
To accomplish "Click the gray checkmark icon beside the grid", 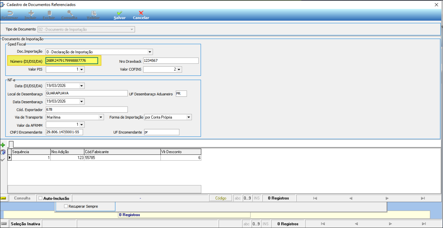I will click(3, 160).
